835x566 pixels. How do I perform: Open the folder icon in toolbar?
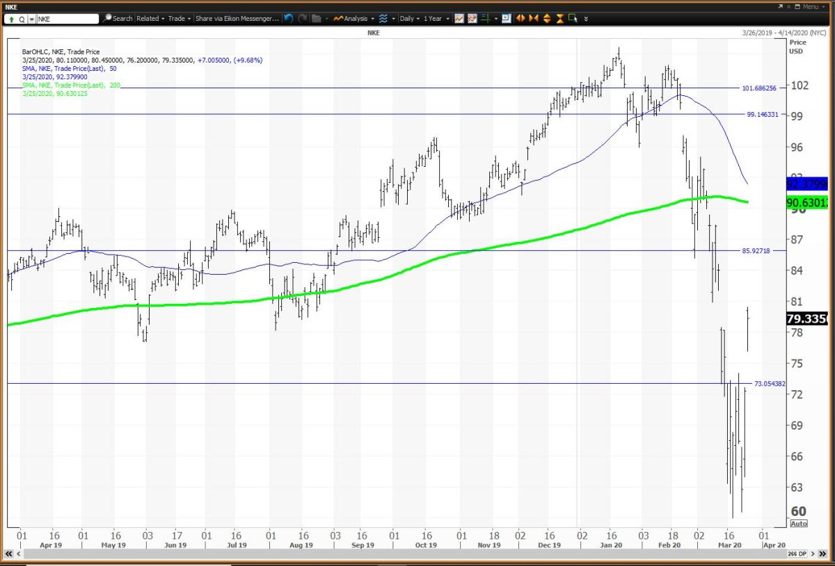317,19
